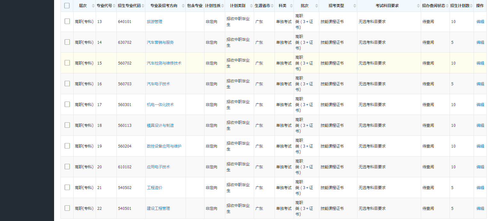This screenshot has height=221, width=488.
Task: Click the 包含专业 column header
Action: 195,6
